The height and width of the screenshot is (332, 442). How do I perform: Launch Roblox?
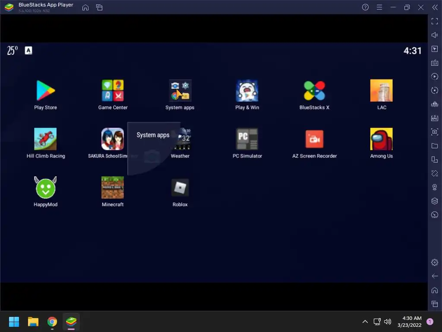coord(180,188)
